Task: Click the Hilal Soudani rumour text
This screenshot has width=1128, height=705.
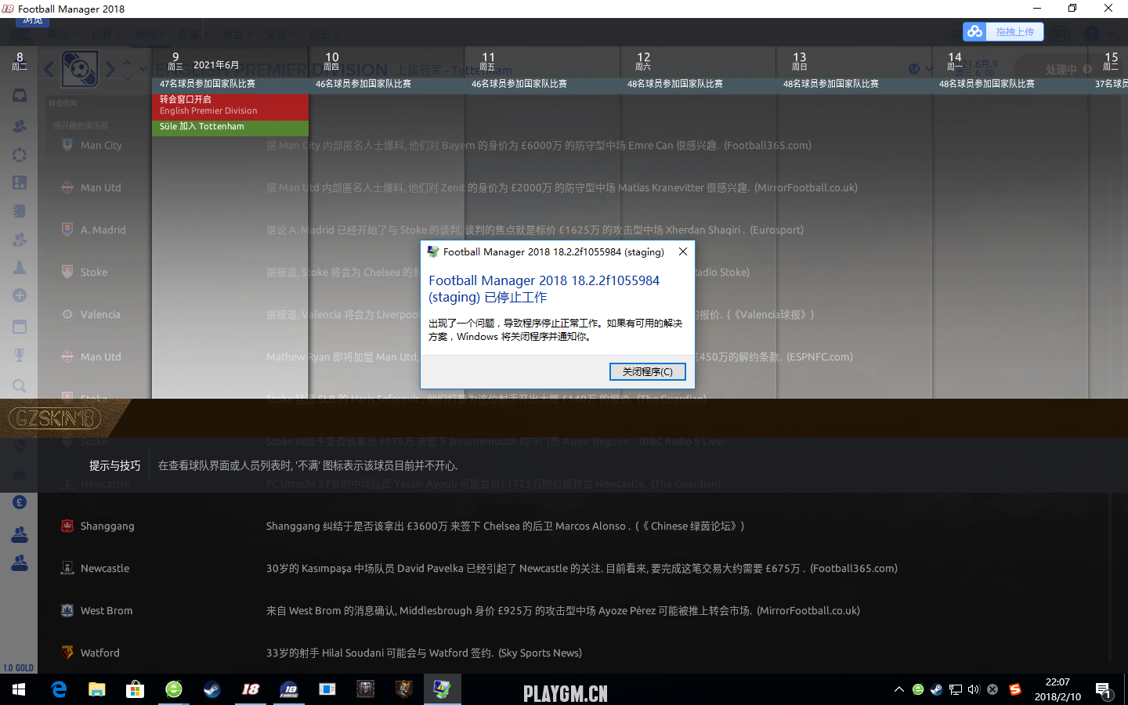Action: [x=424, y=653]
